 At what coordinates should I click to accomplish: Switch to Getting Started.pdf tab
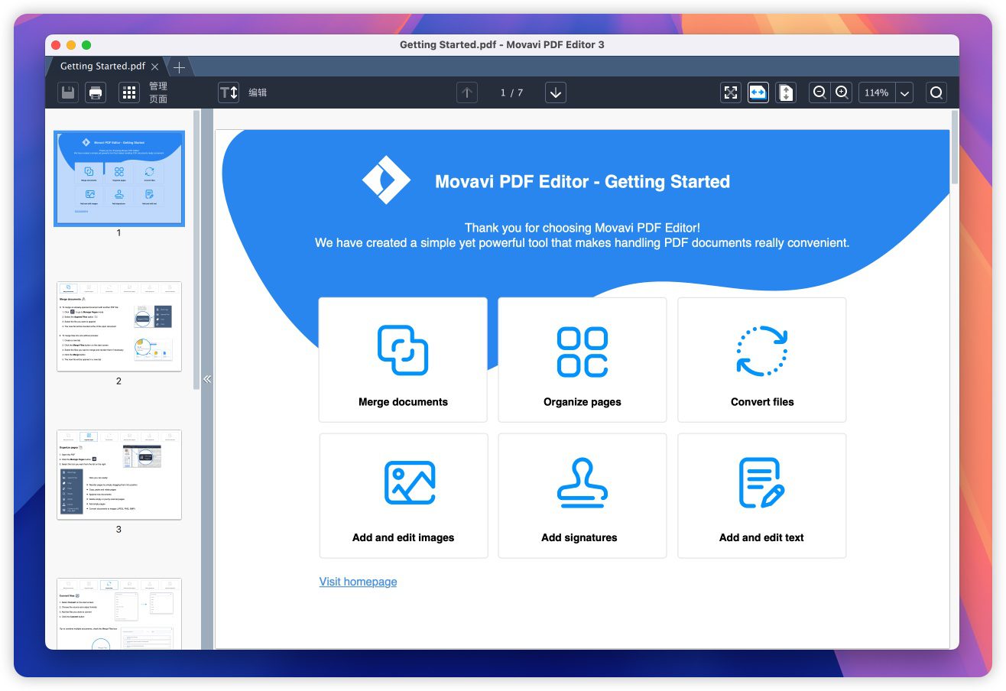click(102, 67)
